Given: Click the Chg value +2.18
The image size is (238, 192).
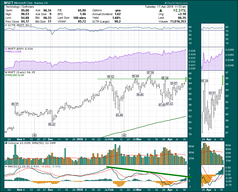Looking at the screenshot, I should coord(182,14).
